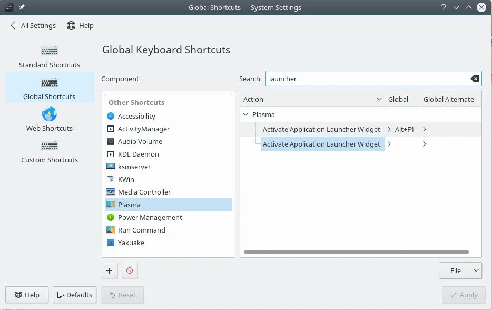Click the Power Management green icon

pos(111,217)
